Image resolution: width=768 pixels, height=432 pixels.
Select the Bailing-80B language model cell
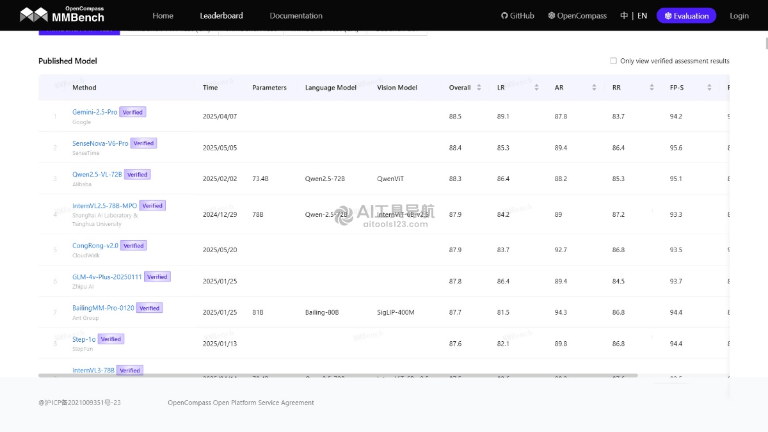[x=322, y=312]
